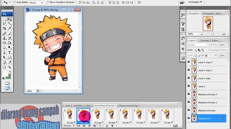231x129 pixels.
Task: Select the Clone Stamp tool
Action: pos(4,38)
